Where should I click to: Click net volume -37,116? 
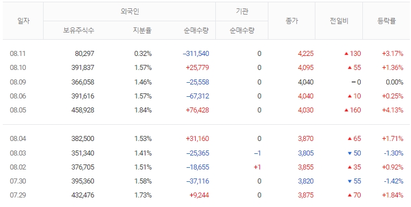tap(197, 181)
